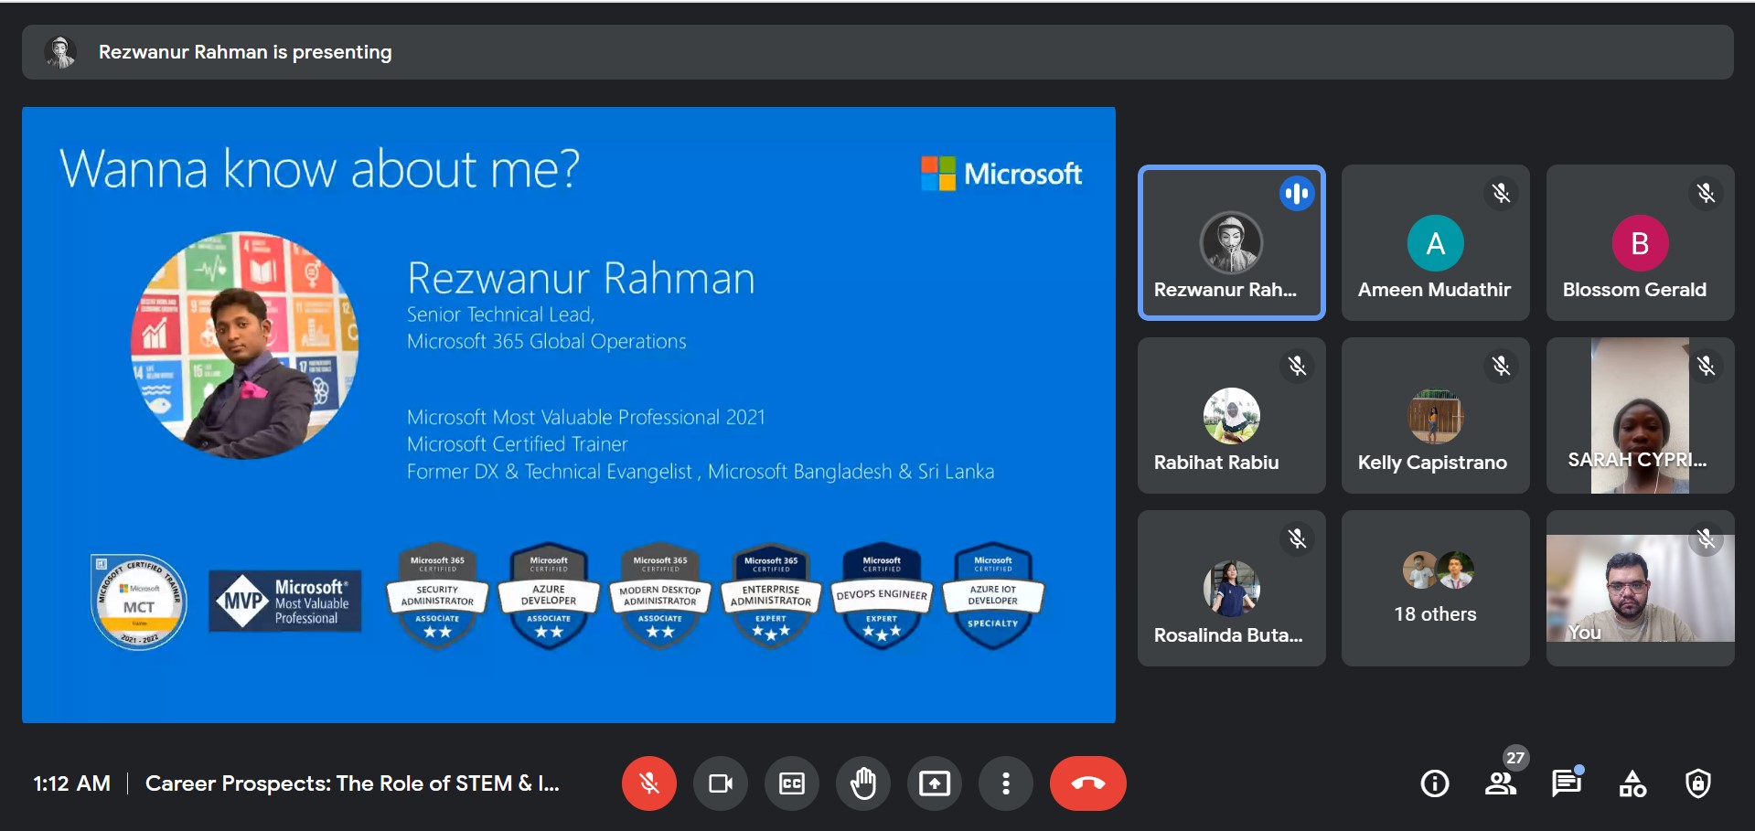Turn on closed captions

point(791,783)
